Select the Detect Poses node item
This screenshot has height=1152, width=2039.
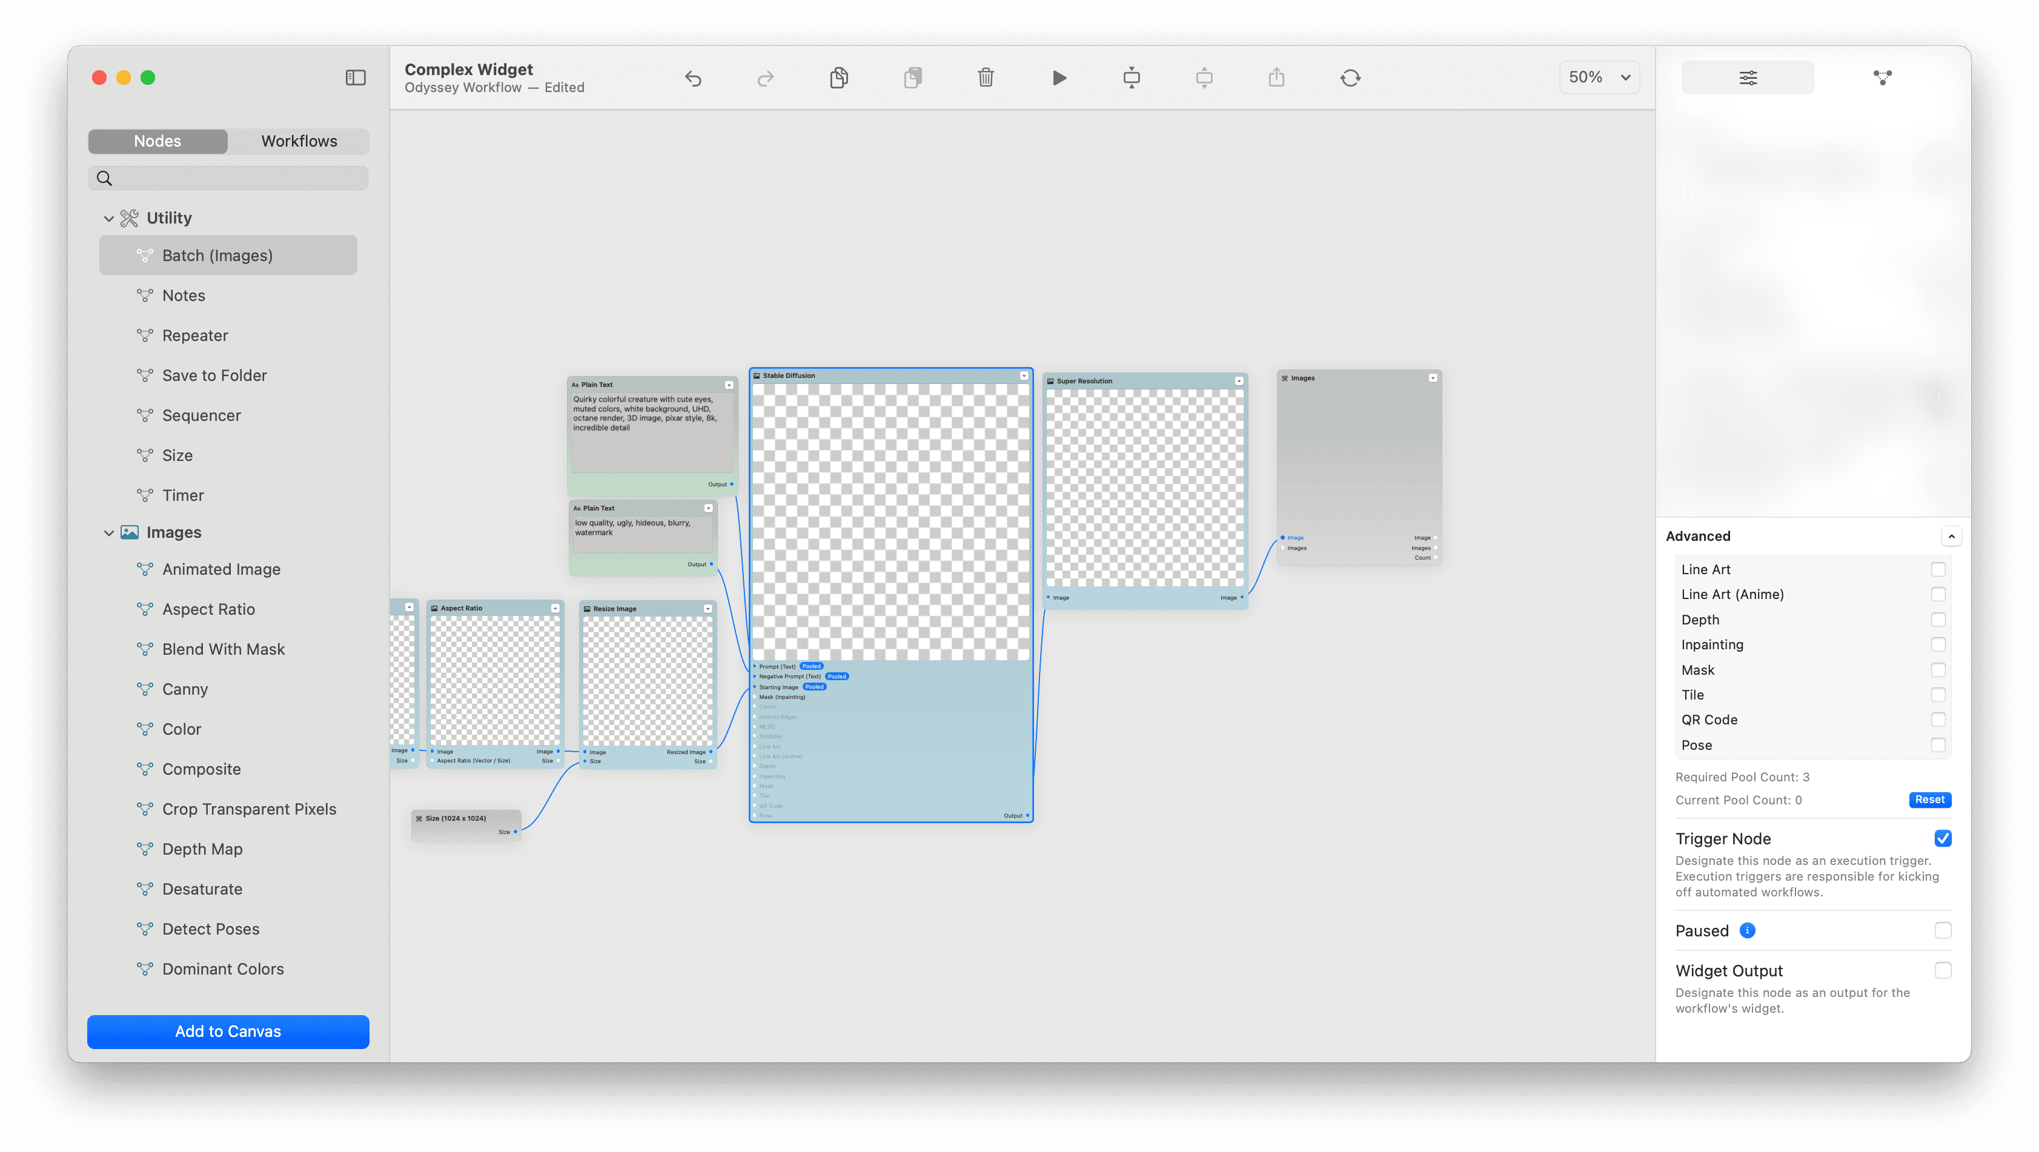point(228,930)
